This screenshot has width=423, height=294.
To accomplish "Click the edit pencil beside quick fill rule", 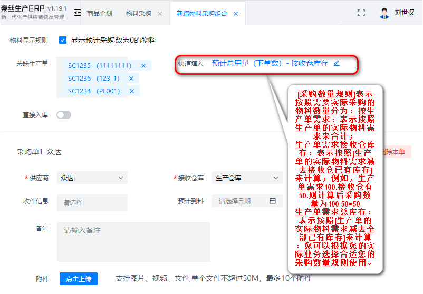I will [337, 63].
